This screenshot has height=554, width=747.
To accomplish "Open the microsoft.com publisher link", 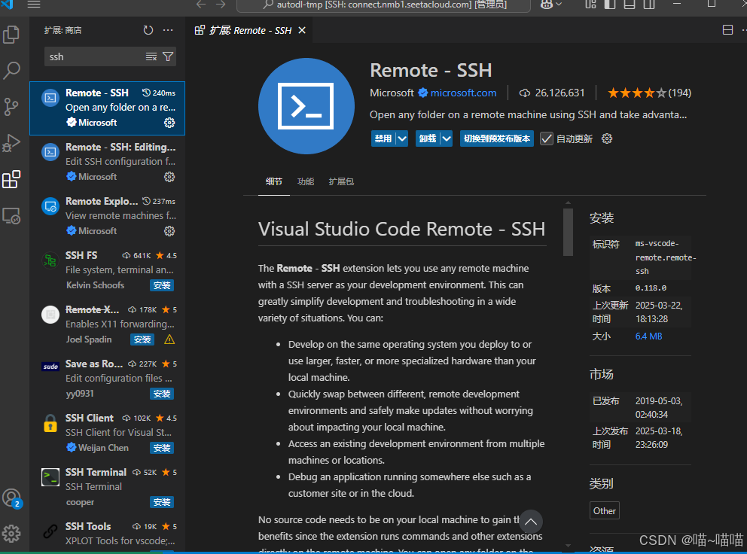I will click(463, 93).
